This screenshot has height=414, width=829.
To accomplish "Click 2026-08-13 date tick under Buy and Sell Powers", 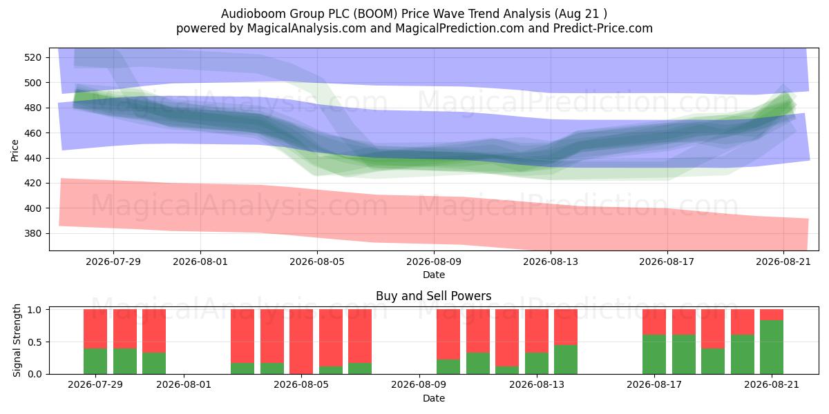I will click(537, 385).
